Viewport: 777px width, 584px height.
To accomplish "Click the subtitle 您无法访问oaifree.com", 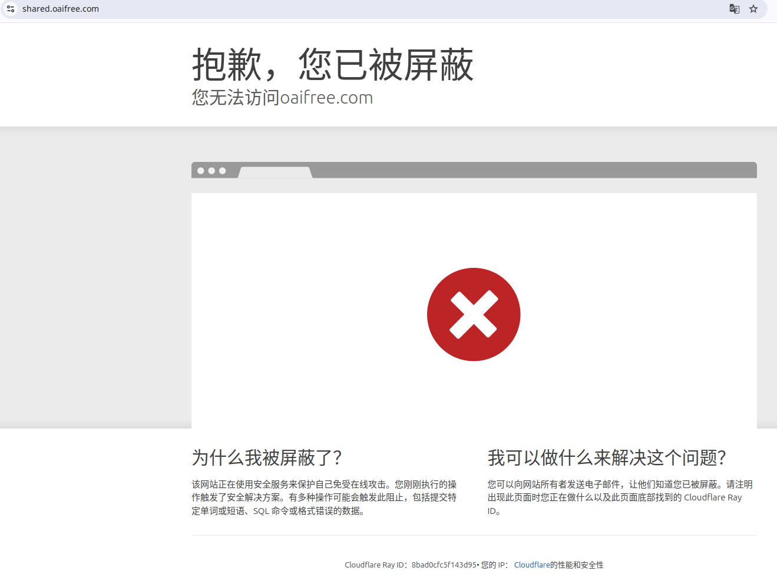I will [282, 98].
